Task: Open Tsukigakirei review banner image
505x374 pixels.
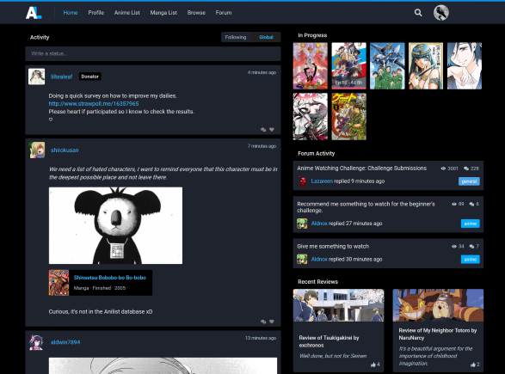Action: [x=338, y=305]
